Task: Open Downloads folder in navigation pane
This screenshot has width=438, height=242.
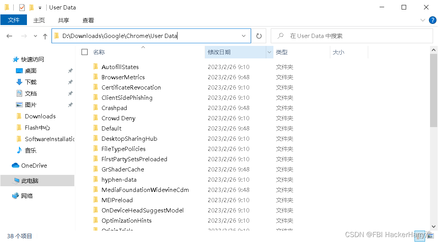Action: coord(40,116)
